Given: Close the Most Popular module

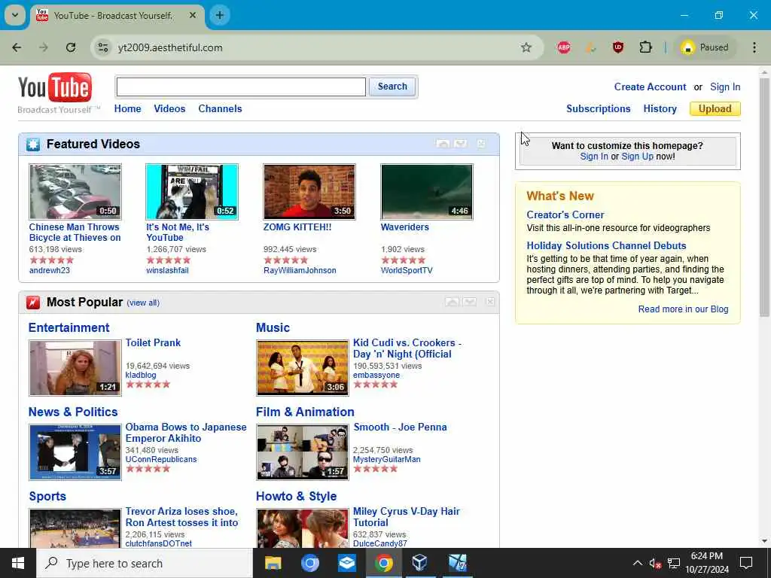Looking at the screenshot, I should pyautogui.click(x=490, y=302).
